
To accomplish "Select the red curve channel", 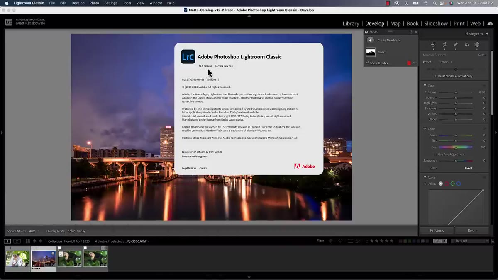I will pyautogui.click(x=447, y=183).
